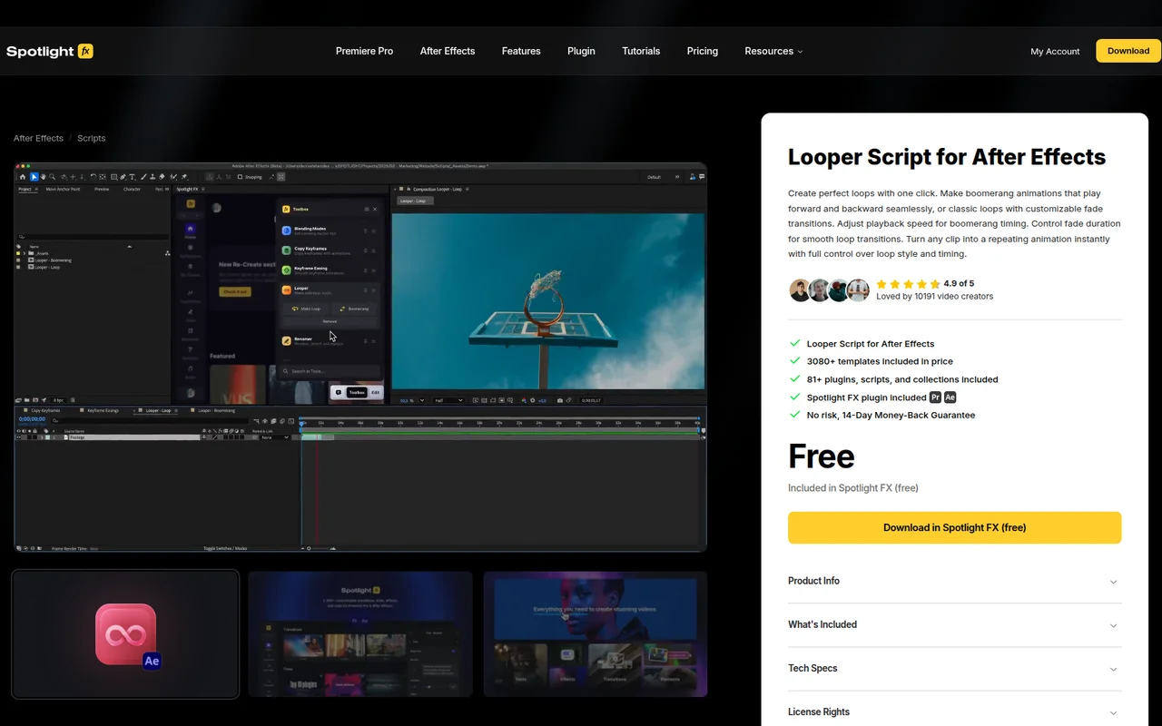Open the pink Looper infinity thumbnail
Viewport: 1162px width, 726px height.
point(125,633)
